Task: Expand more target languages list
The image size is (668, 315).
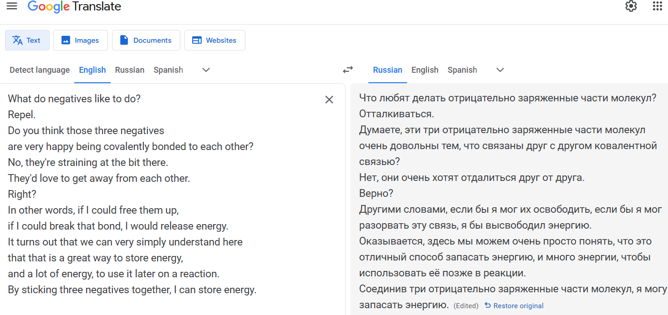Action: [500, 70]
